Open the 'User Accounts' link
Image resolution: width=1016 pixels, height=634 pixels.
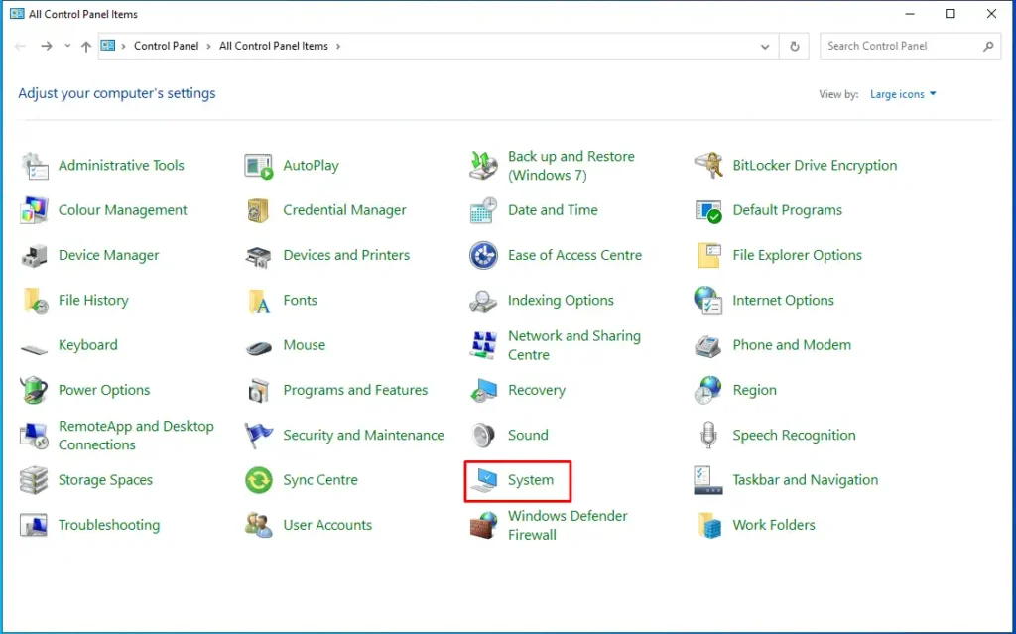327,526
